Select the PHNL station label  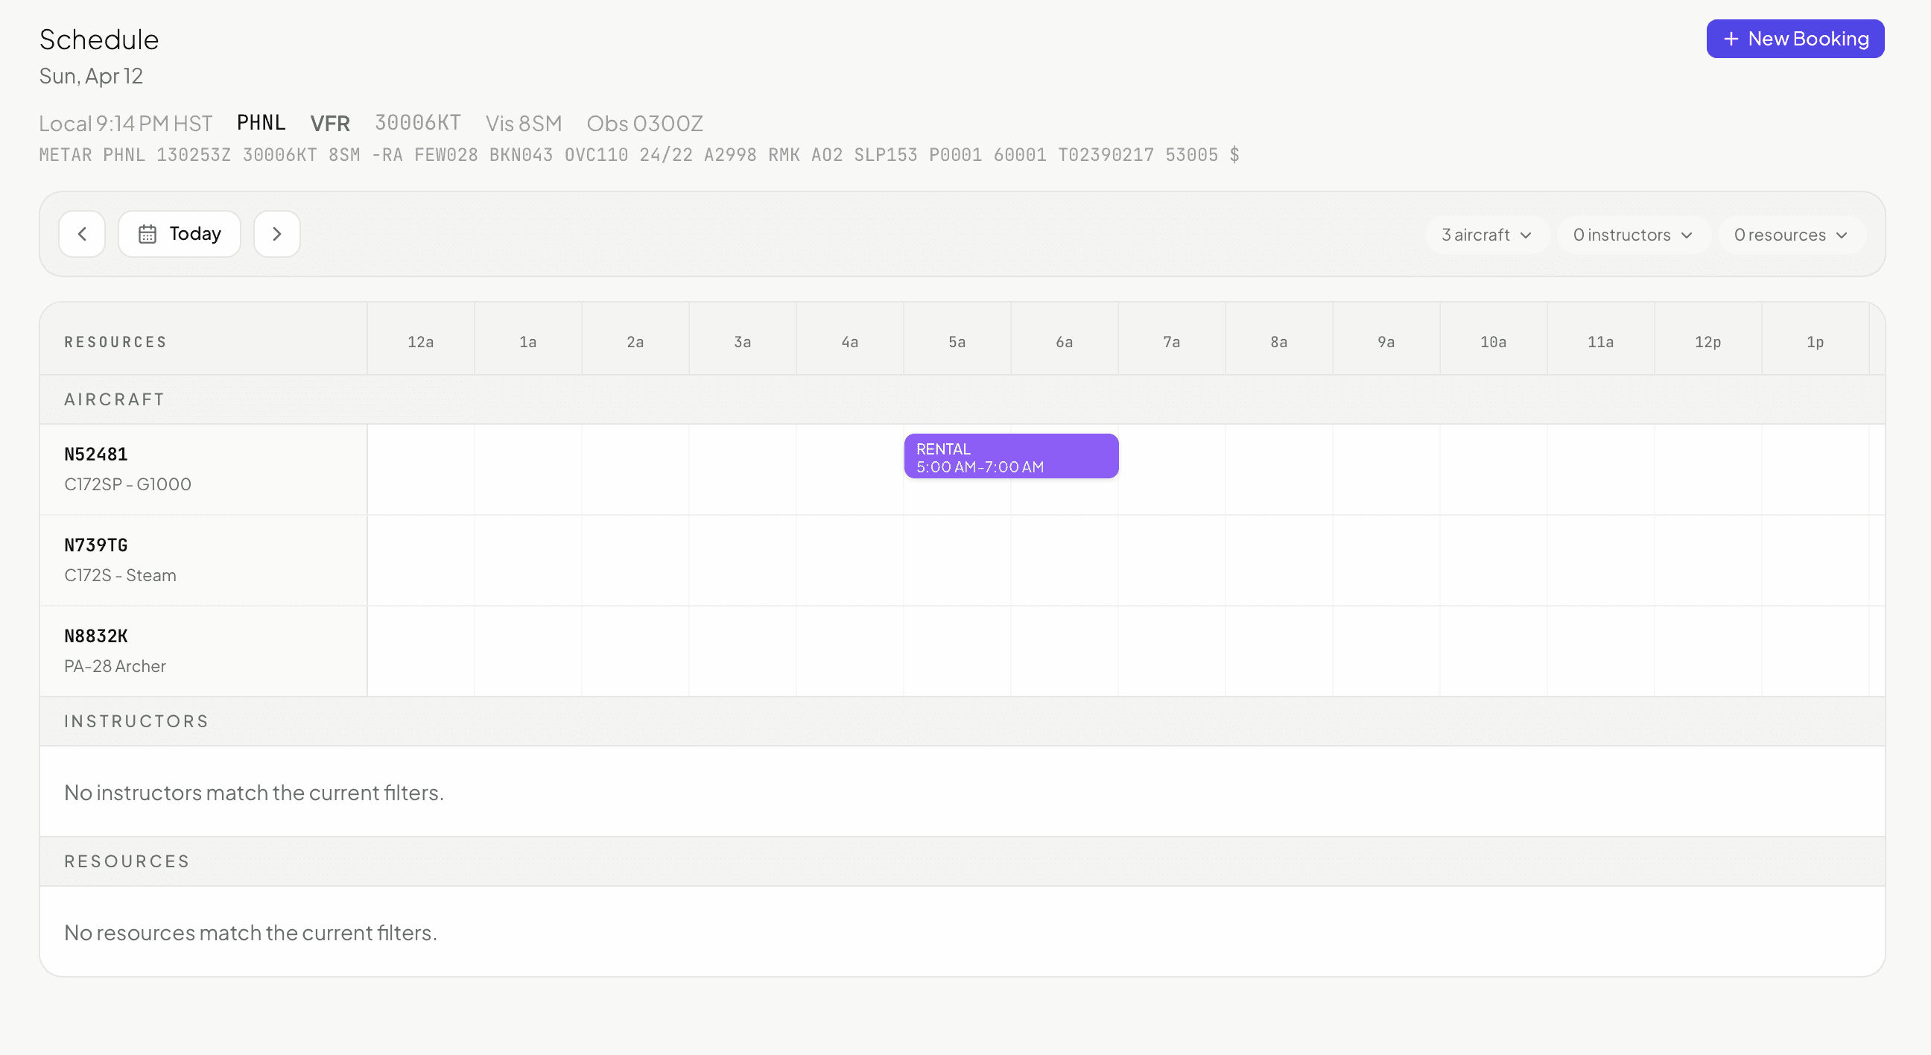click(x=261, y=122)
